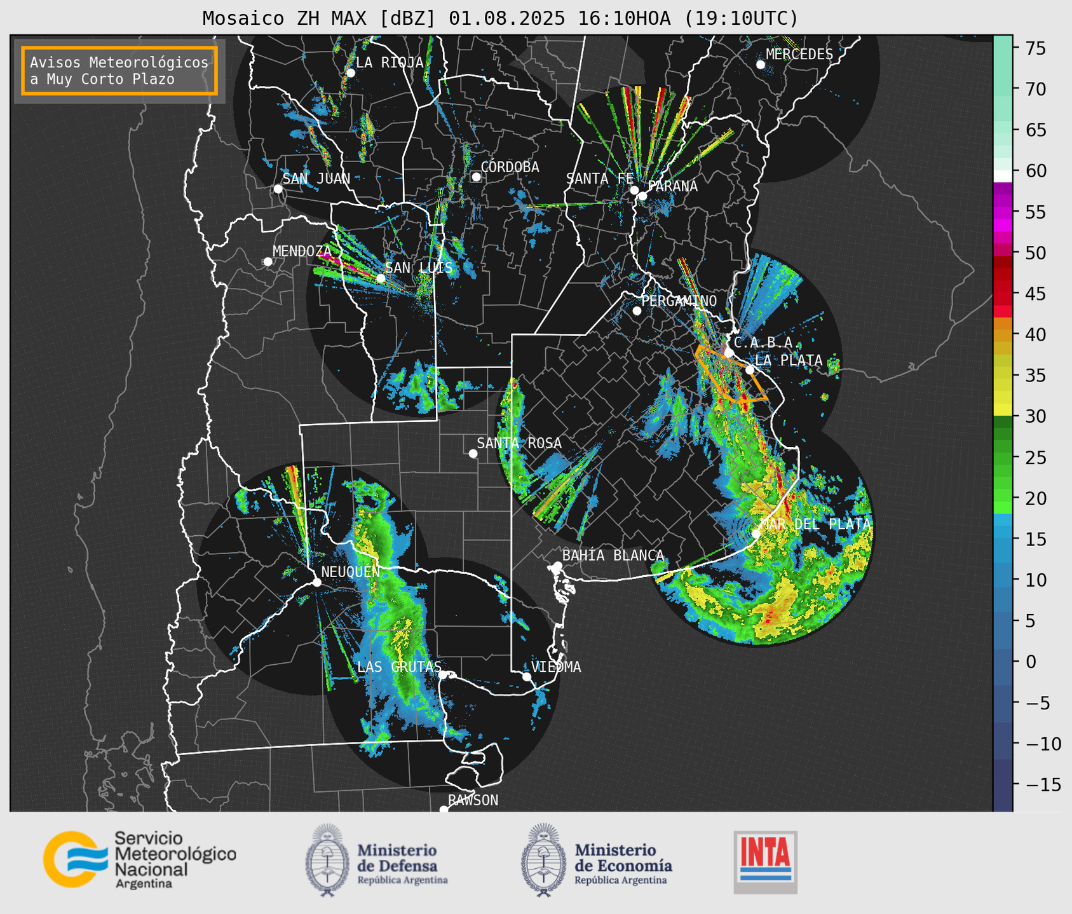This screenshot has width=1072, height=914.
Task: Click the RAWSON label text
Action: click(473, 801)
